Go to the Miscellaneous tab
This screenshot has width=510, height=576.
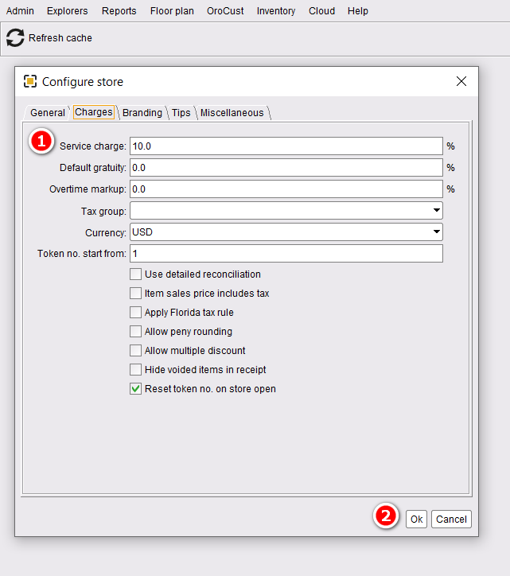click(232, 113)
